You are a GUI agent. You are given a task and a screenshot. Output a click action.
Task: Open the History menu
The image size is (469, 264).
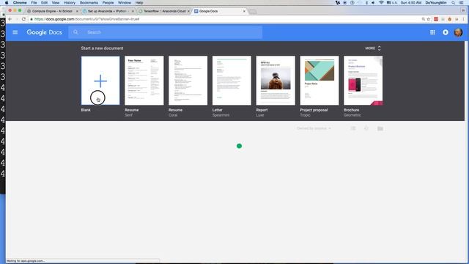70,3
